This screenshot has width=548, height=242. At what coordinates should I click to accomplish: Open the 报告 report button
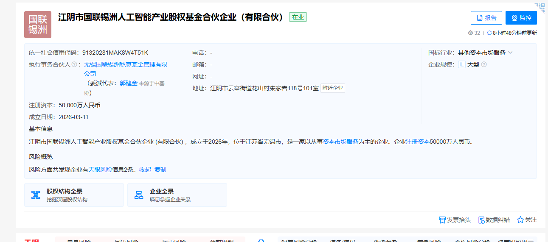coord(486,18)
